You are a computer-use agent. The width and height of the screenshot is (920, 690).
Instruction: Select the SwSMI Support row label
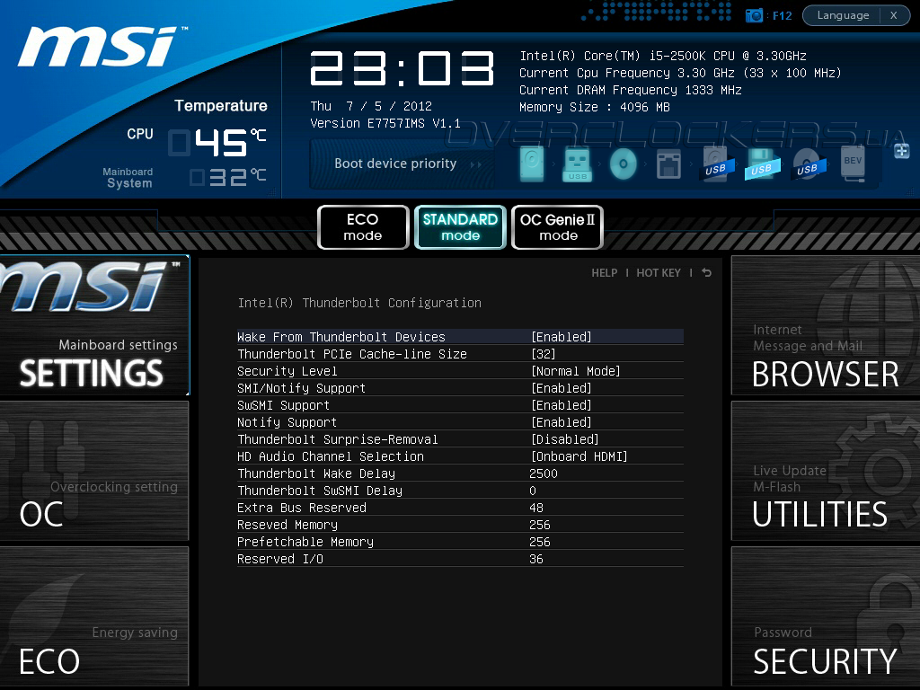(x=283, y=405)
